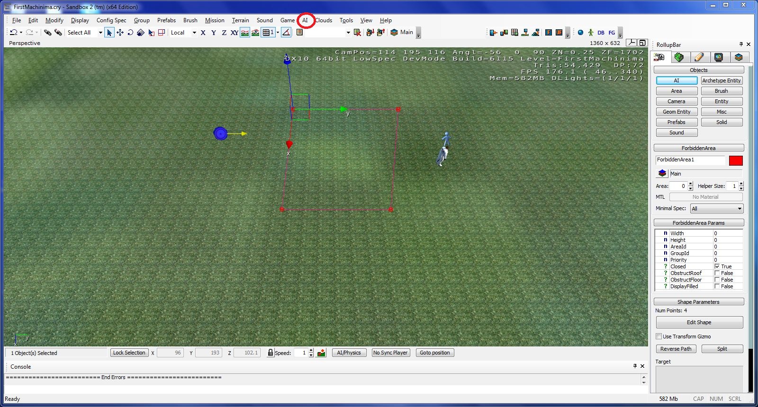
Task: Open the empty selection combo box dropdown
Action: (x=348, y=33)
